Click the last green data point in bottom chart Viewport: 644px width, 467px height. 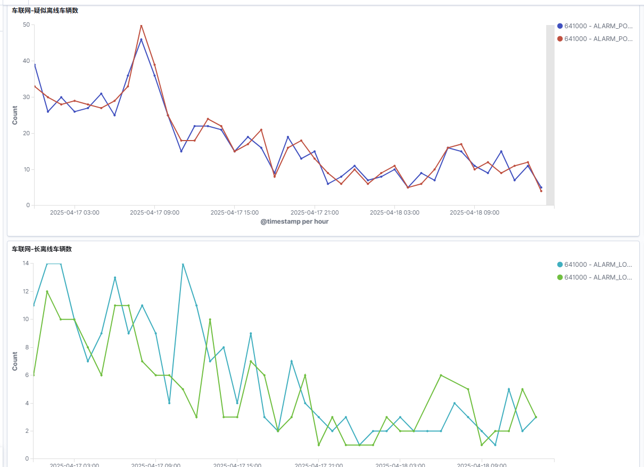(536, 417)
